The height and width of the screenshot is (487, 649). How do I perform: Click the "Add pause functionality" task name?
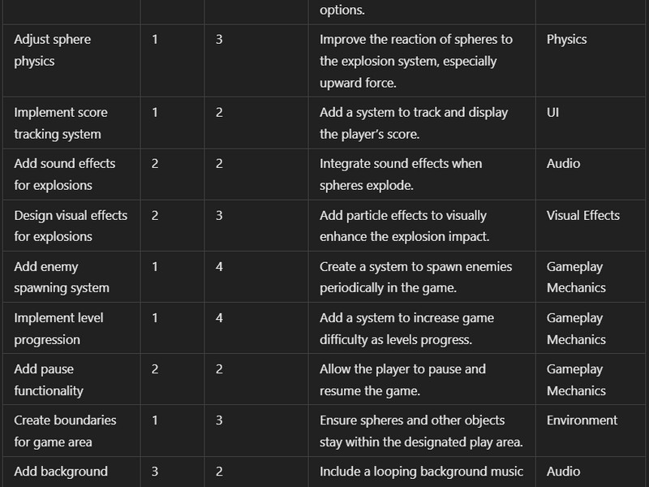tap(49, 380)
